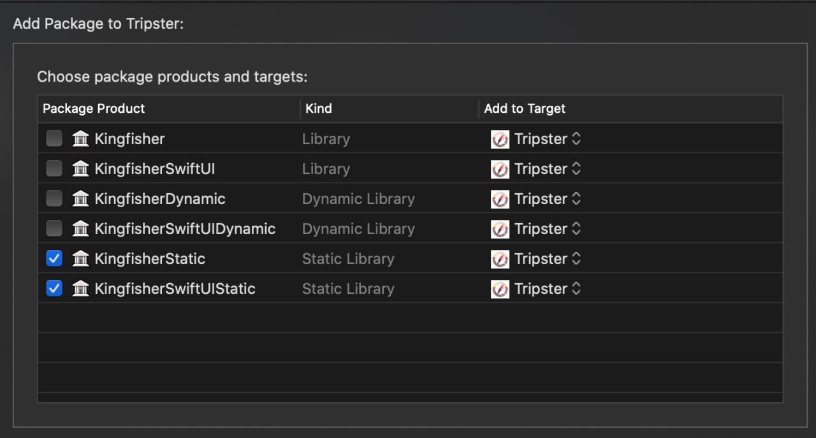Enable the KingfisherSwiftUI checkbox
Image resolution: width=816 pixels, height=438 pixels.
pyautogui.click(x=54, y=168)
